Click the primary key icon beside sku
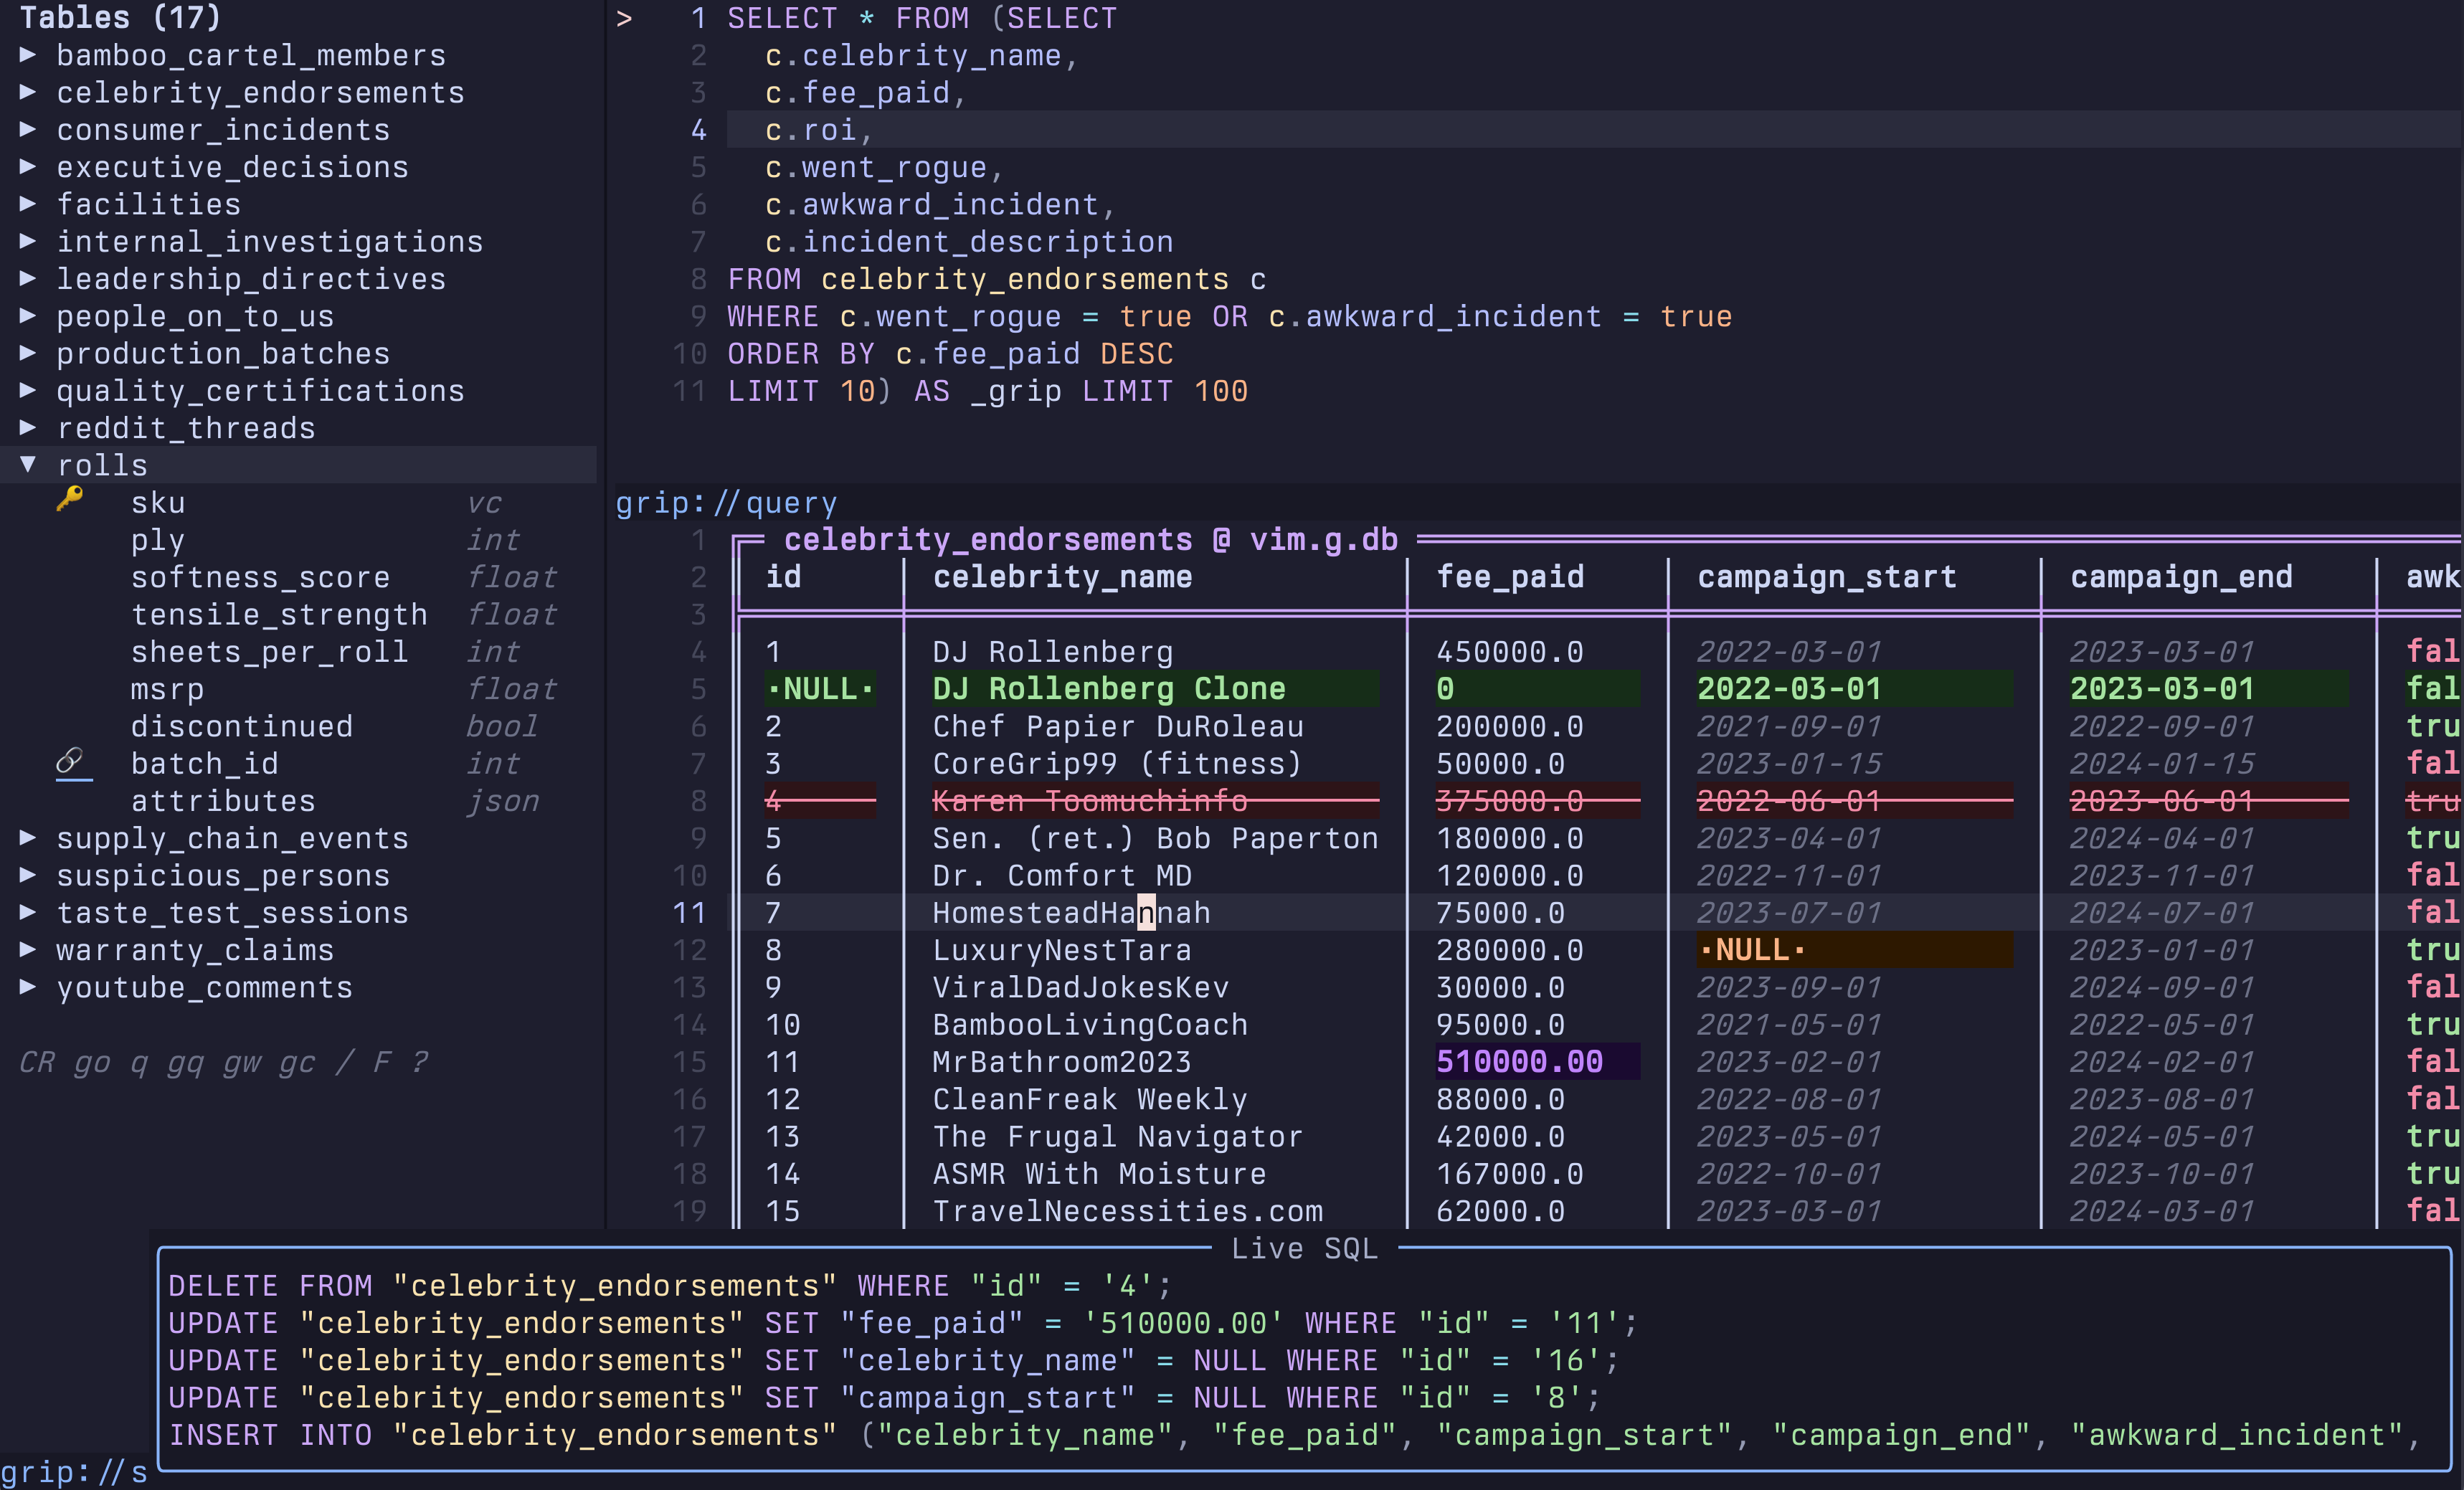2464x1490 pixels. click(x=71, y=500)
